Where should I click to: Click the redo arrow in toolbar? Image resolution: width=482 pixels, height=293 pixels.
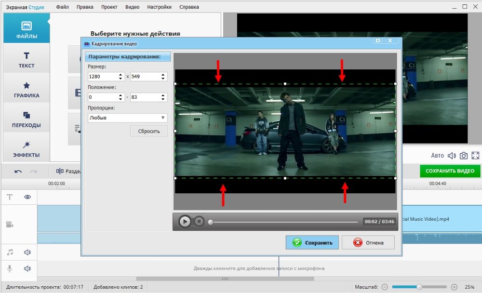(33, 171)
